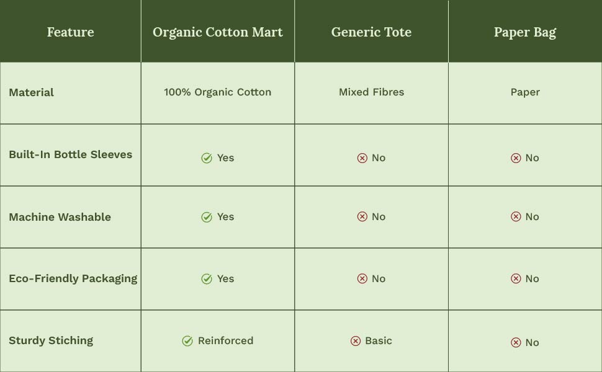Click the checkmark beside Reinforced

click(187, 341)
